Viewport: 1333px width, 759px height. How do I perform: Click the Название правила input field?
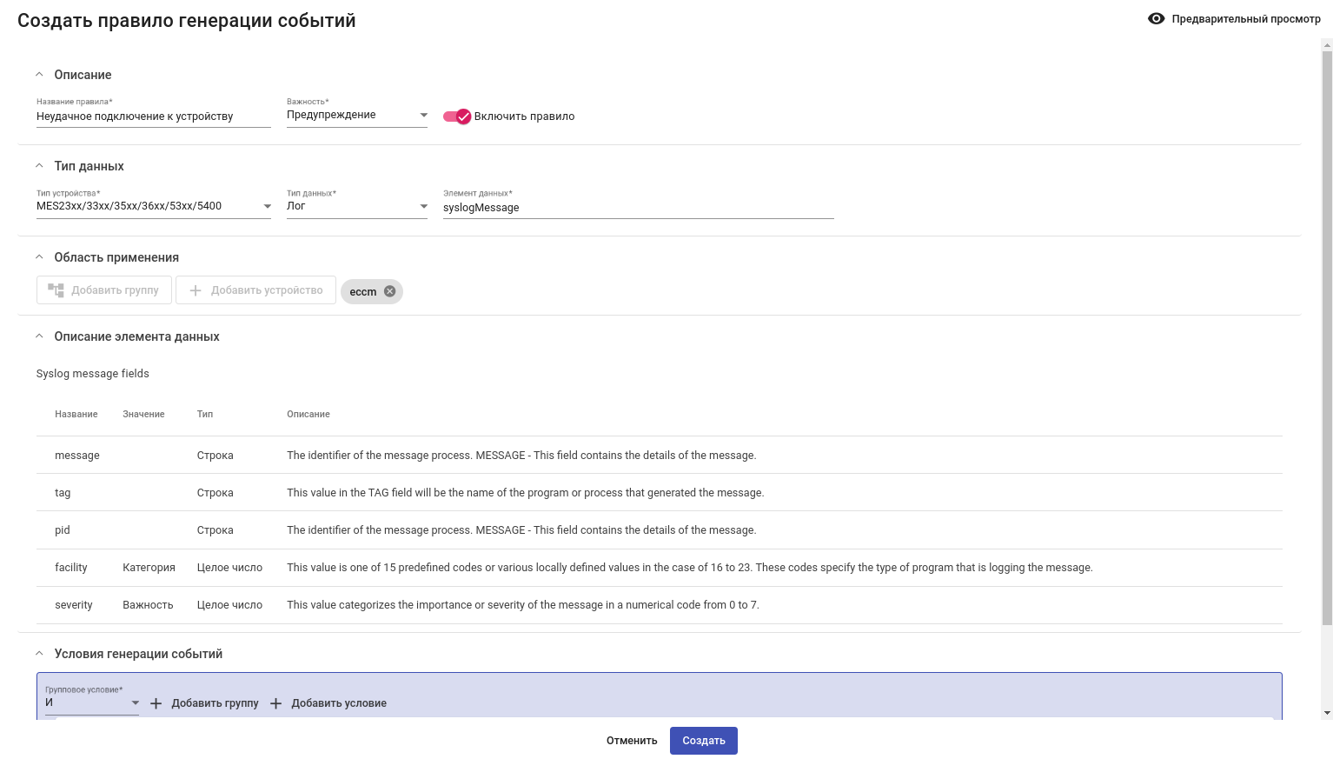[153, 117]
